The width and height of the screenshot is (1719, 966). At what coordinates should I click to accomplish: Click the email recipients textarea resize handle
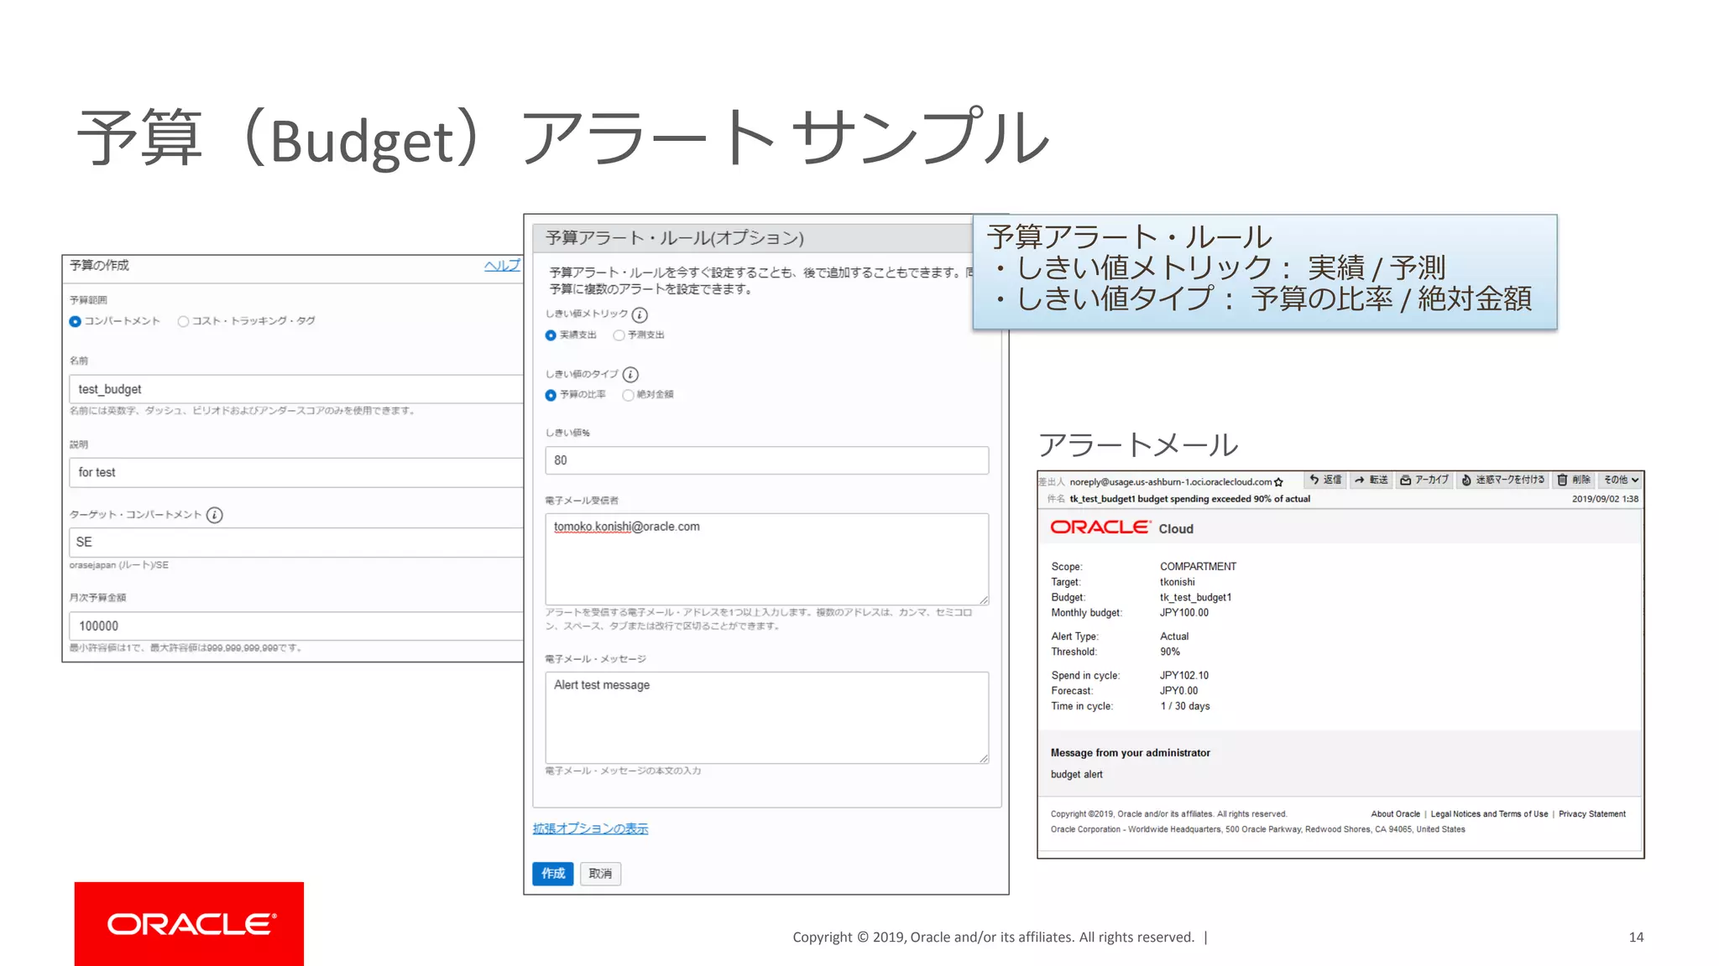pos(984,600)
